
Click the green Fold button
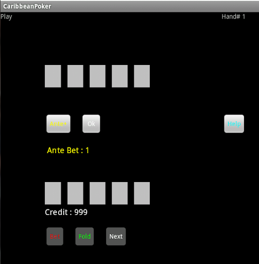(x=84, y=236)
